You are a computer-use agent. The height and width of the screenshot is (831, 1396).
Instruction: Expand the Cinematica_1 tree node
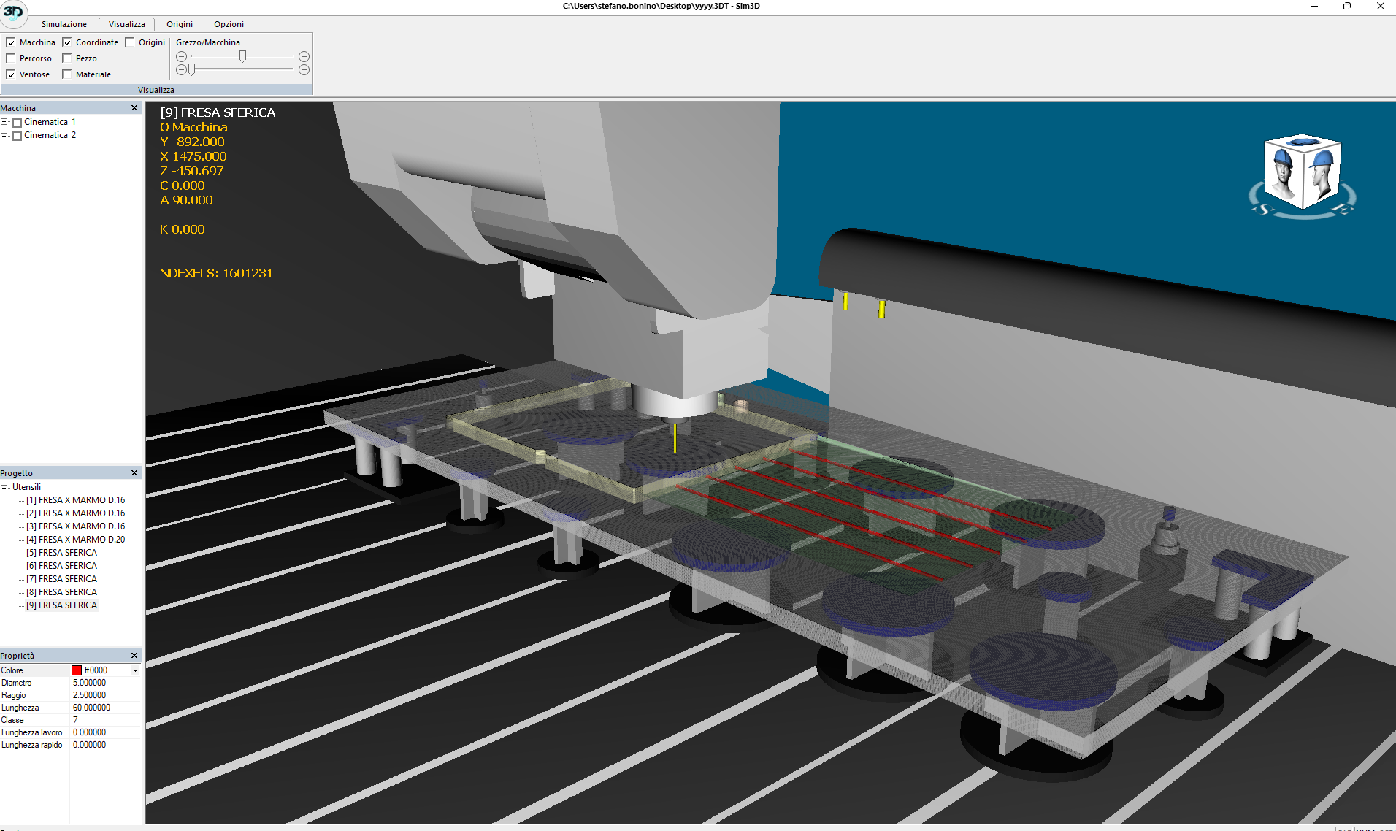pyautogui.click(x=4, y=123)
